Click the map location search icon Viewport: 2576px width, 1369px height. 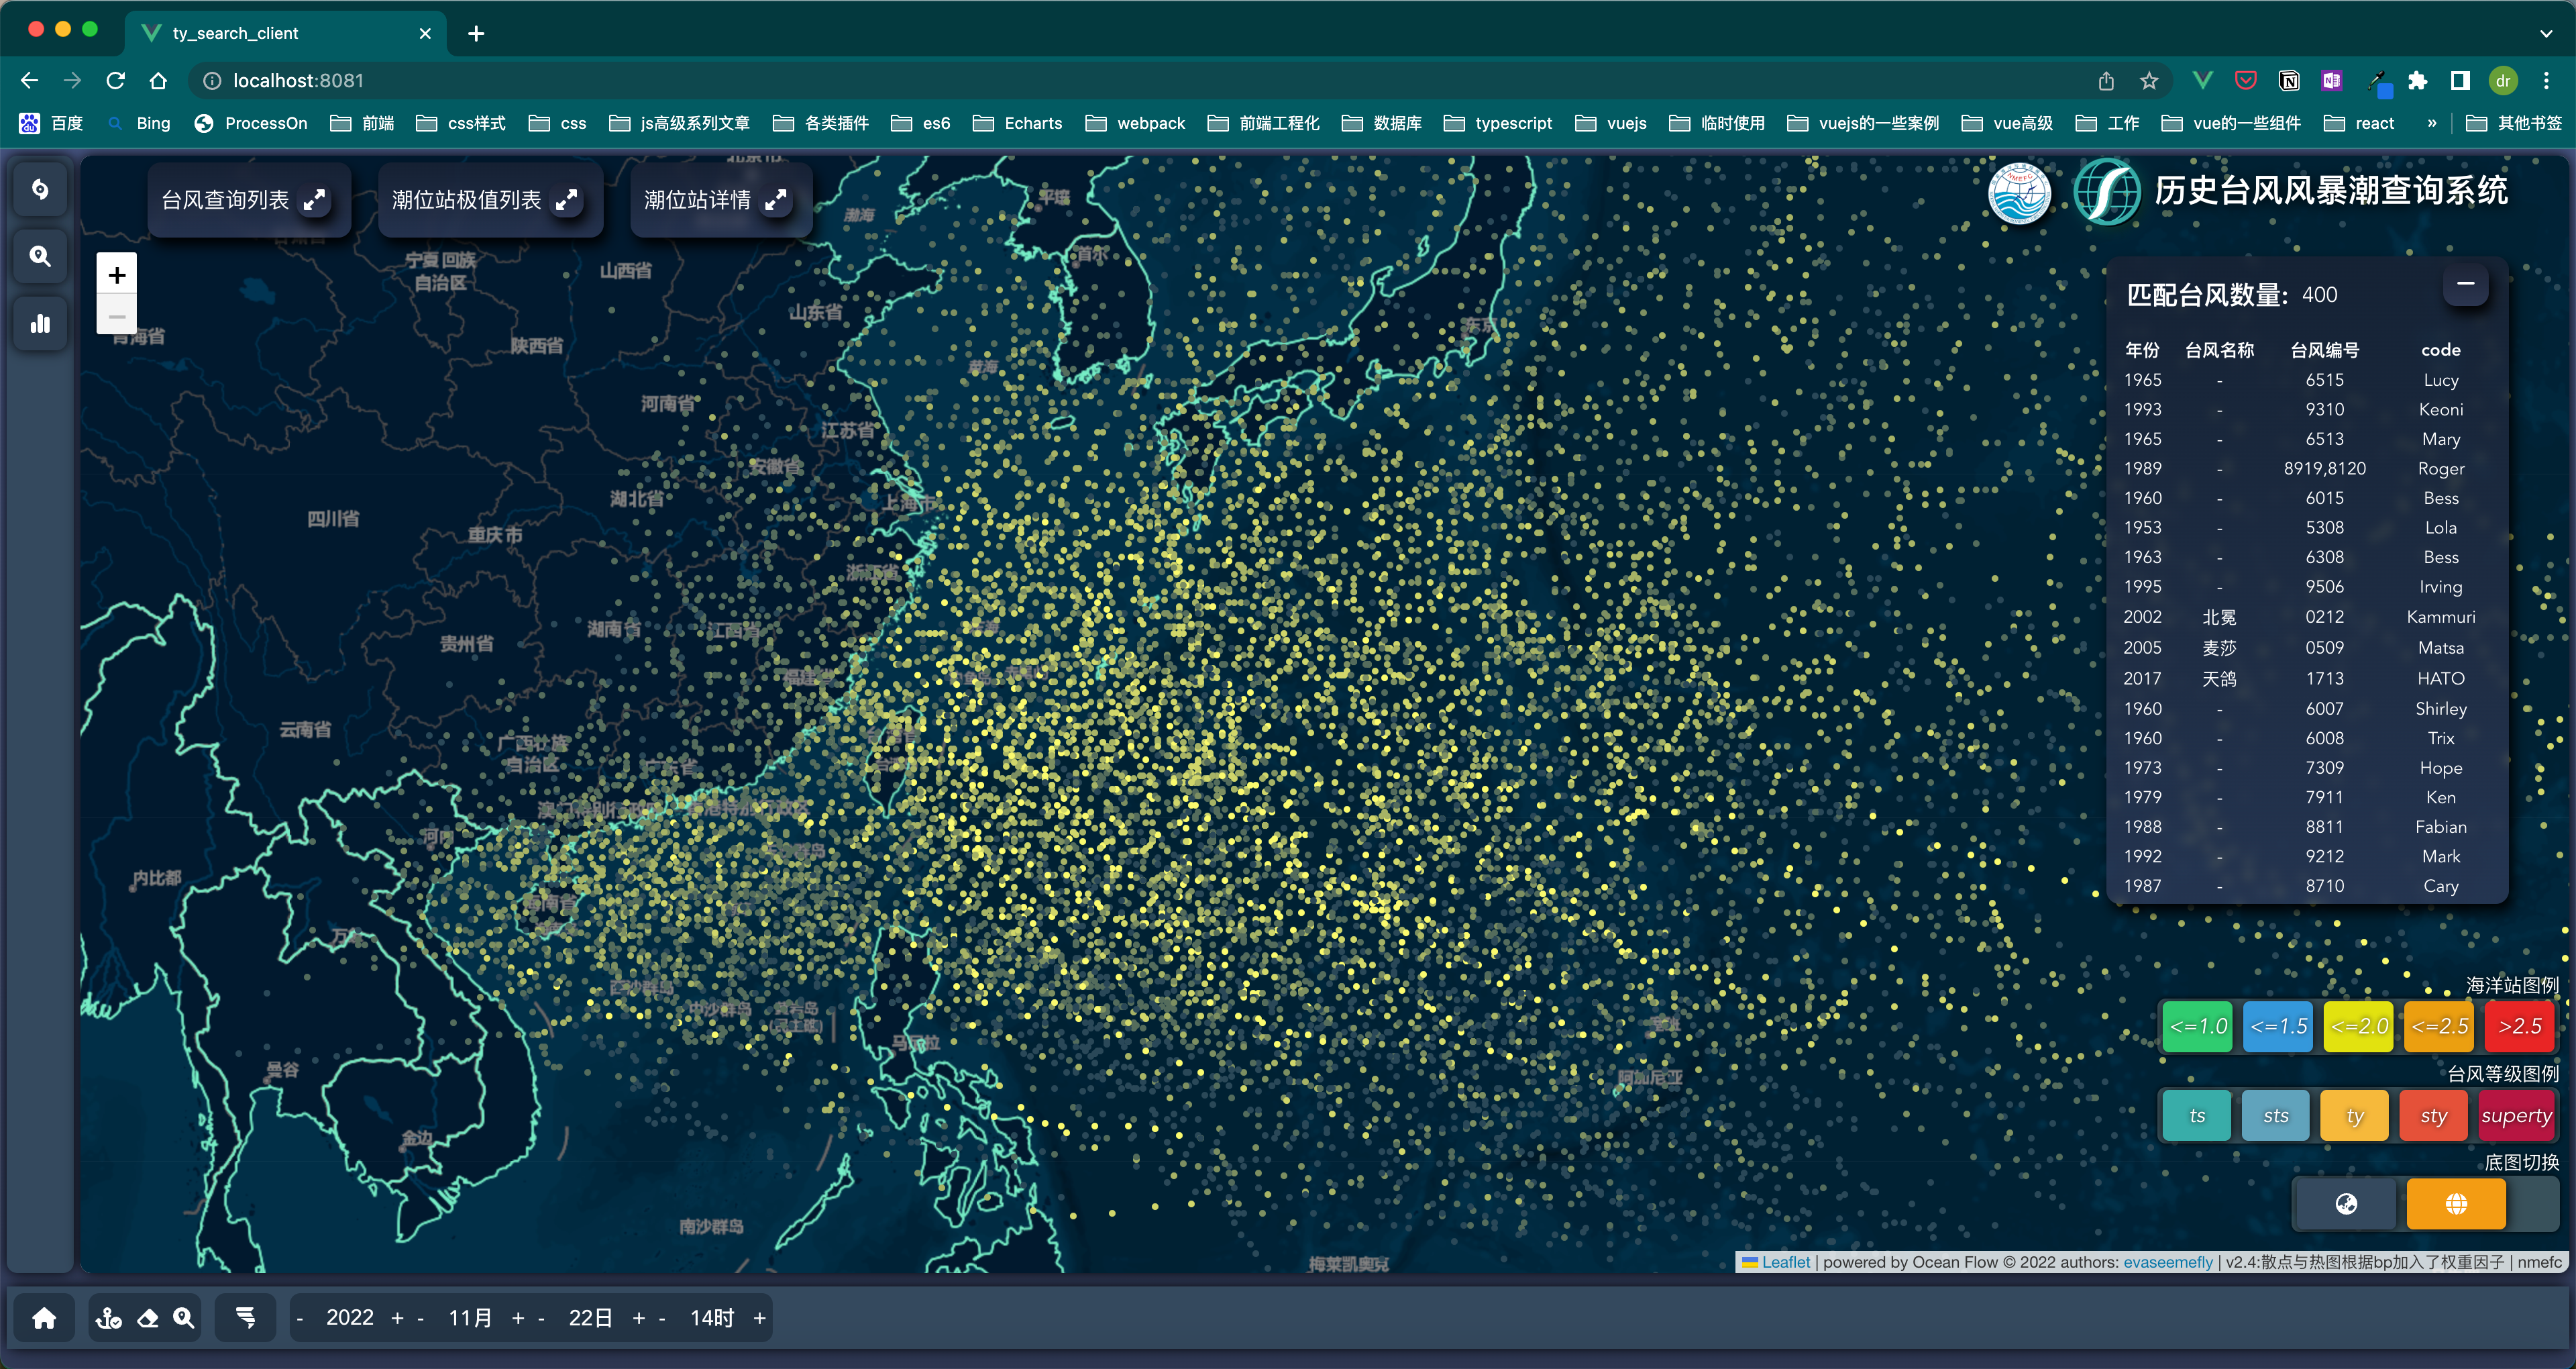[x=184, y=1318]
